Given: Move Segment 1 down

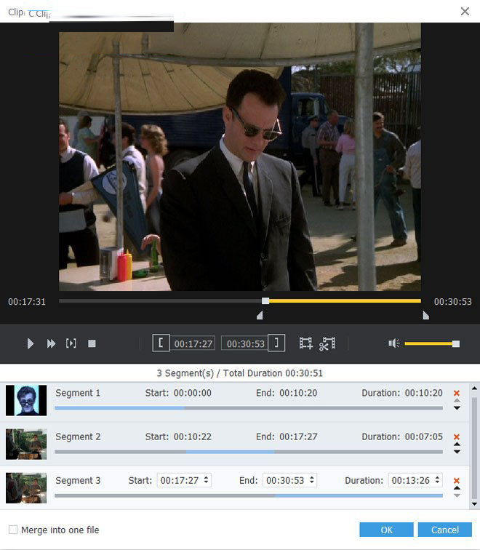Looking at the screenshot, I should 457,408.
